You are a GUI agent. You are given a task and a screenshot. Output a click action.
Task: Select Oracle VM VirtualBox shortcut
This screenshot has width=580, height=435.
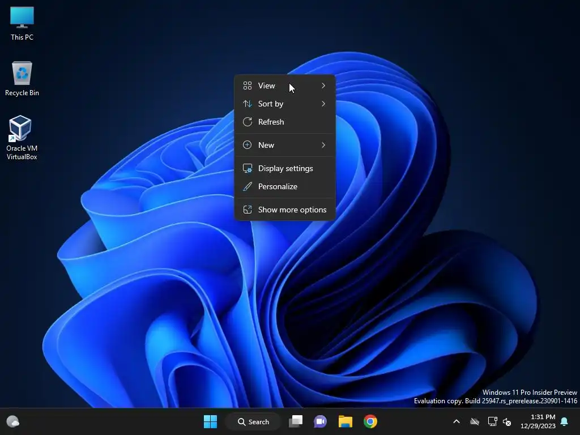click(22, 138)
